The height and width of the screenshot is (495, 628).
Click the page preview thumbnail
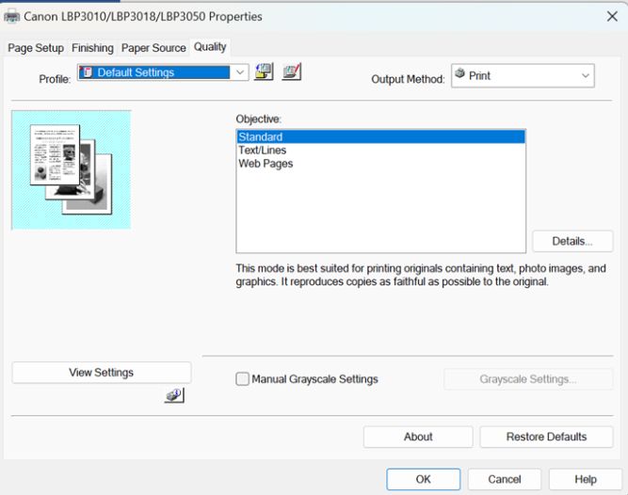pyautogui.click(x=72, y=169)
